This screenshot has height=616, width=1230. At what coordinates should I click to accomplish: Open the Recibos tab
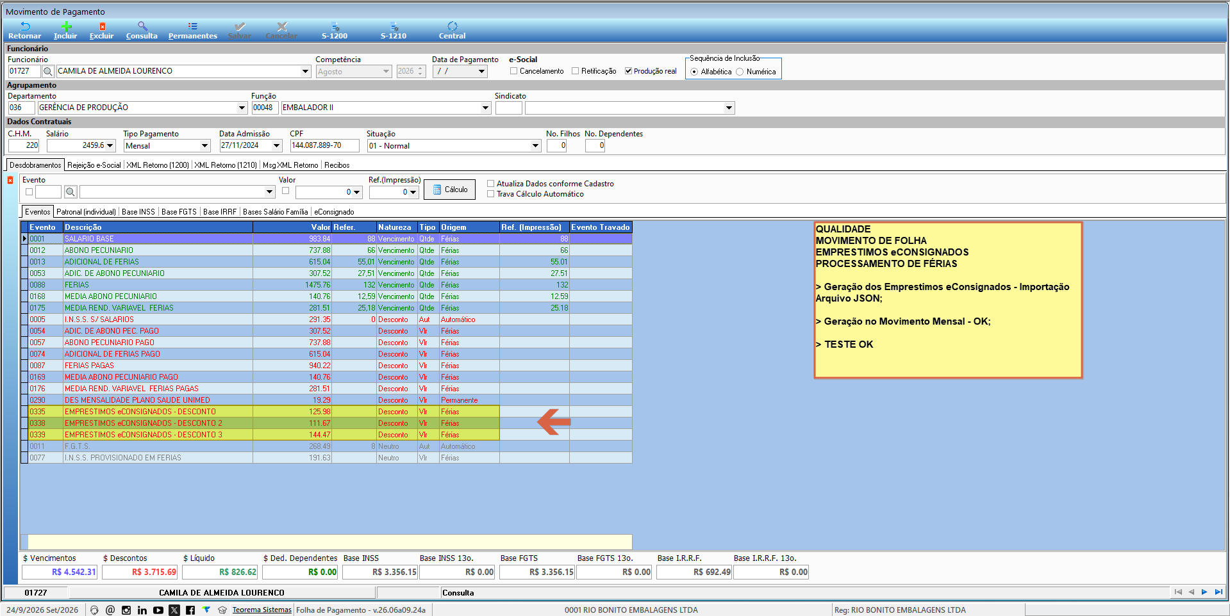click(x=337, y=165)
